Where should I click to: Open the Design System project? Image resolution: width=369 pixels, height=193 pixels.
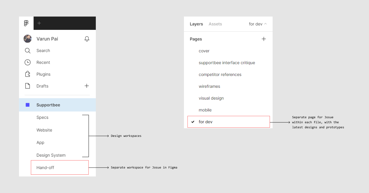[51, 155]
